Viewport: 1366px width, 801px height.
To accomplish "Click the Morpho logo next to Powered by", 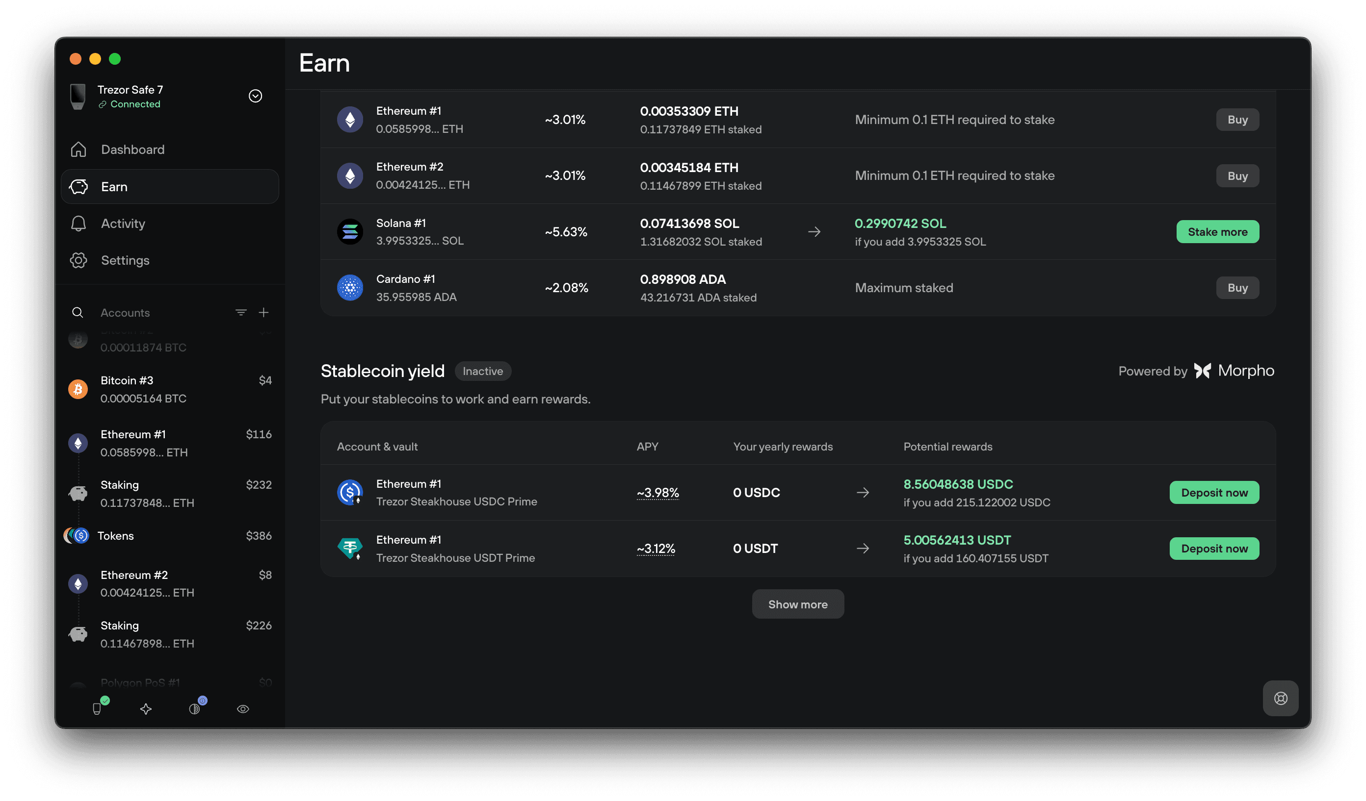I will tap(1235, 371).
